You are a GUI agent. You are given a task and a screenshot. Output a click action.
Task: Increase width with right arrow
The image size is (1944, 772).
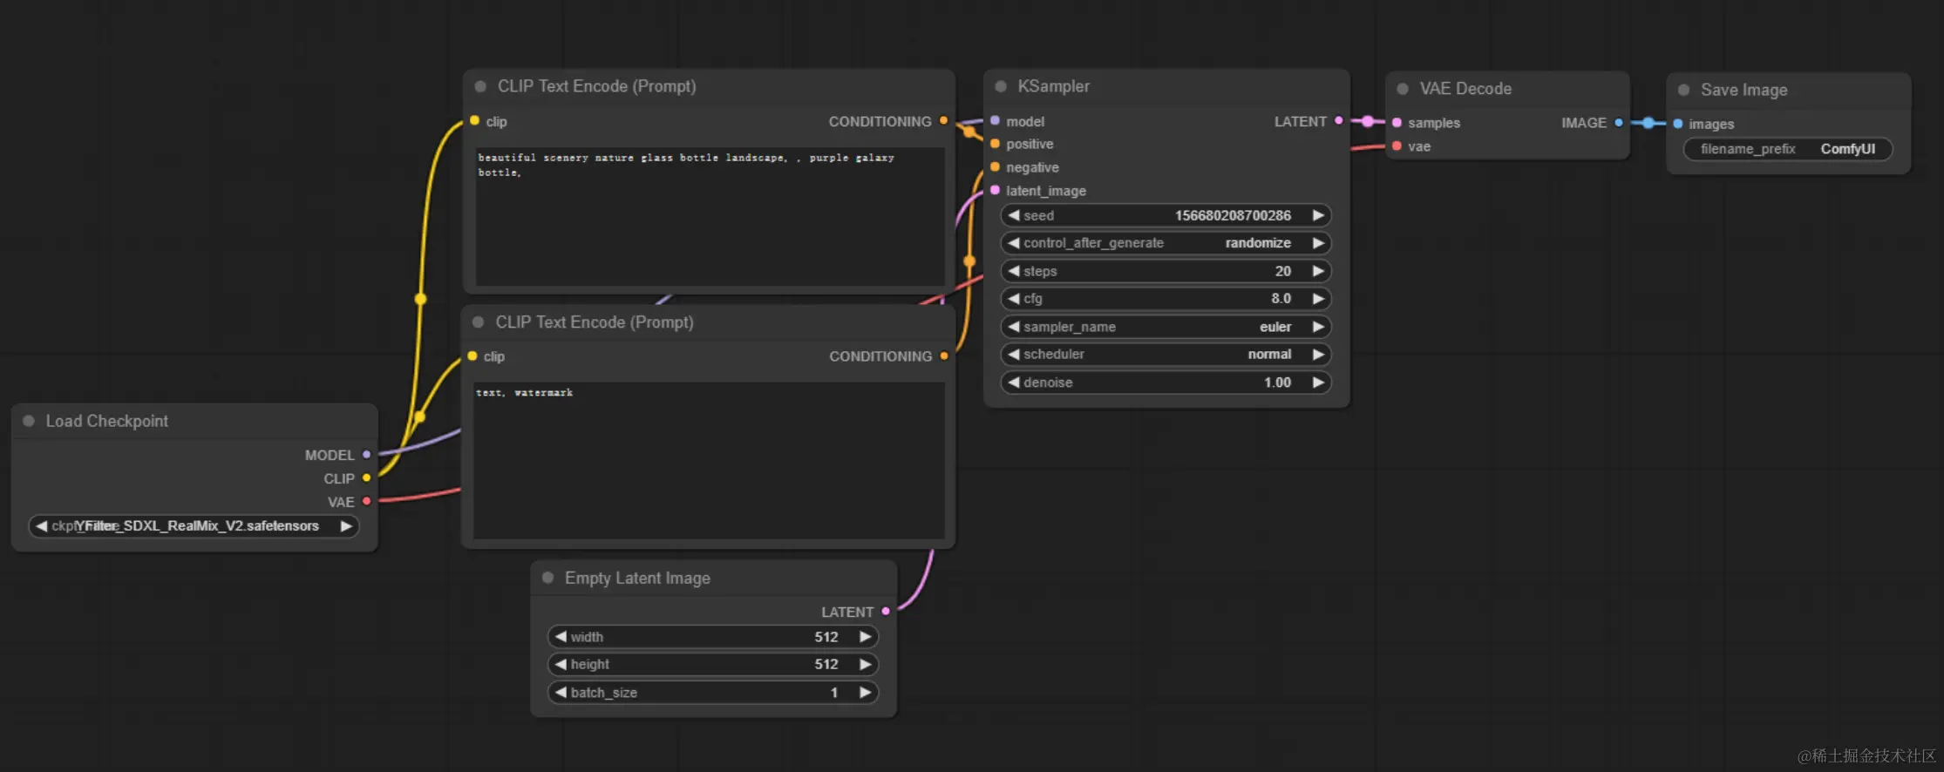point(865,637)
